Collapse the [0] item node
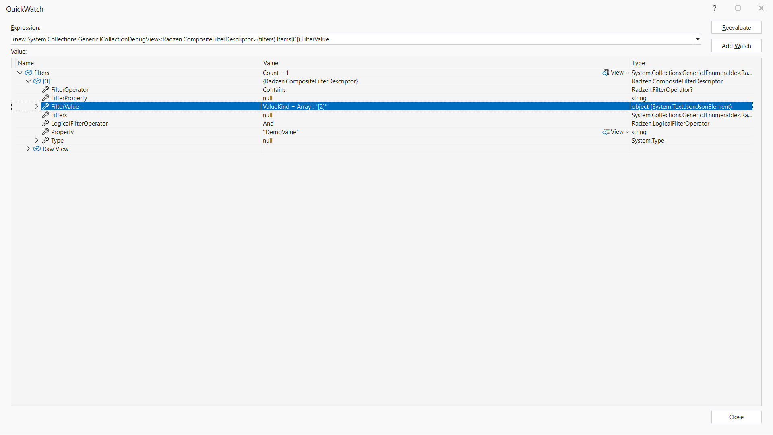This screenshot has height=435, width=773. click(x=28, y=81)
